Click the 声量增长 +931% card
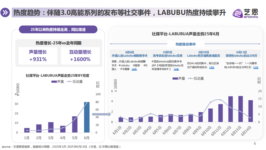Viewport: 266px width, 150px height. [38, 56]
